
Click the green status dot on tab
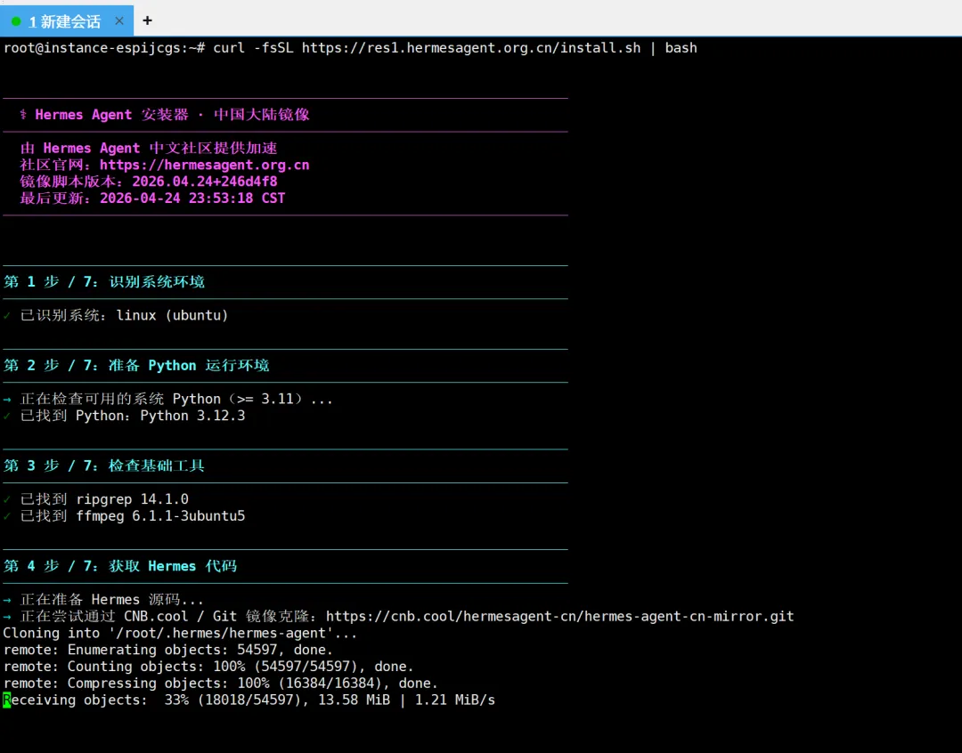(16, 21)
